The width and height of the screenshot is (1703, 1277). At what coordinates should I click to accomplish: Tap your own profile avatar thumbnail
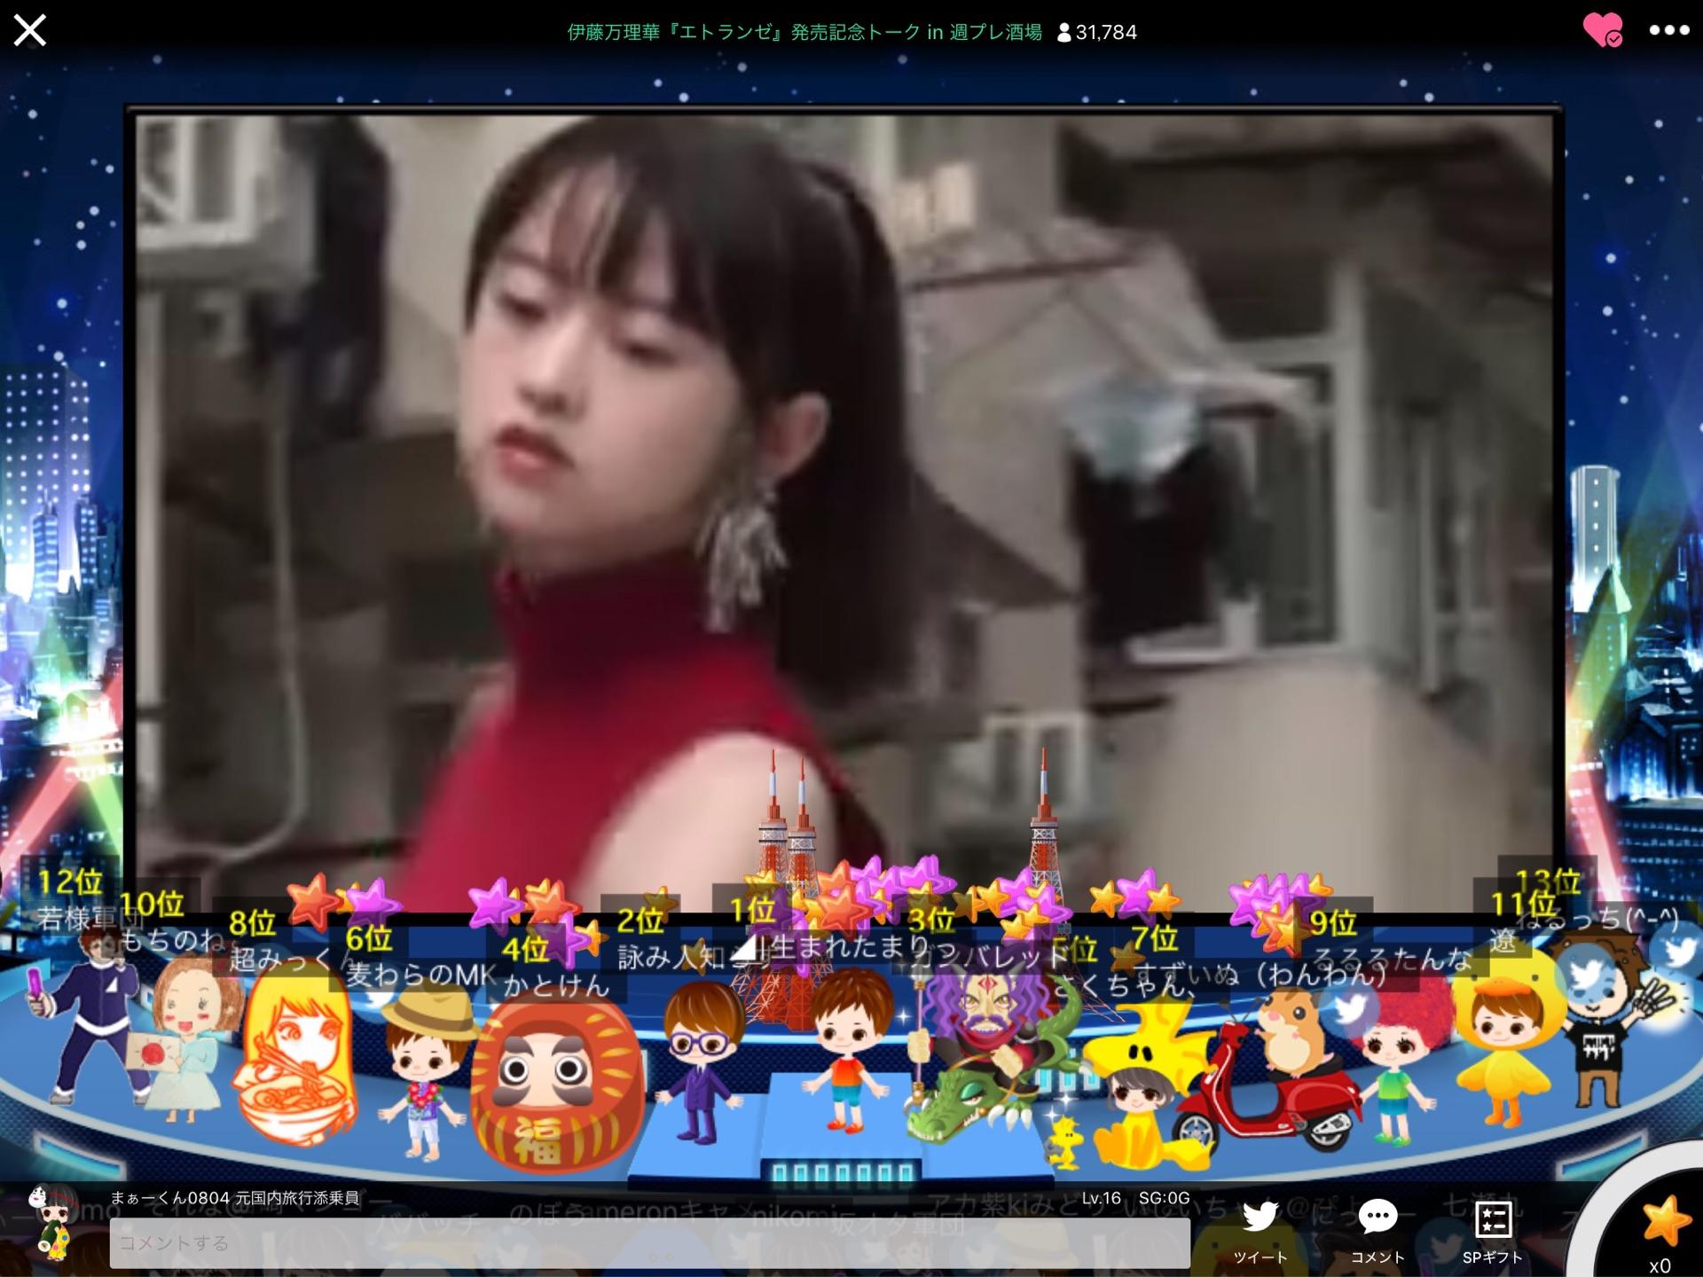pos(51,1222)
